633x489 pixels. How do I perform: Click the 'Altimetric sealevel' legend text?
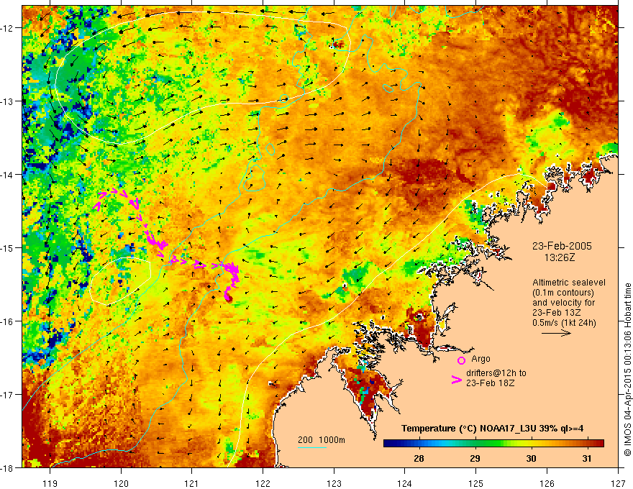[569, 283]
